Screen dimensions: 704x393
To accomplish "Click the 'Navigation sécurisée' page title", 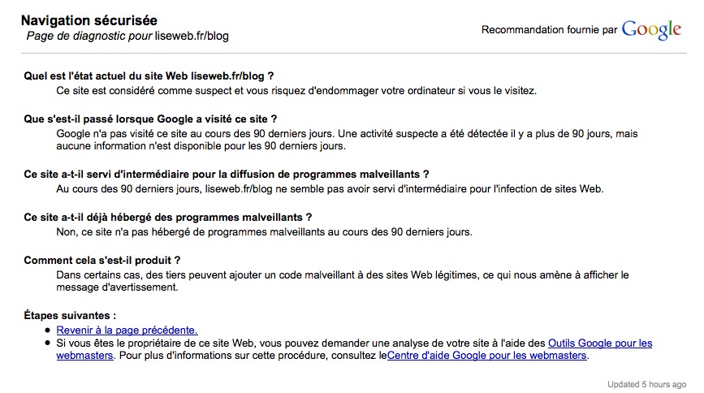I will [x=89, y=20].
